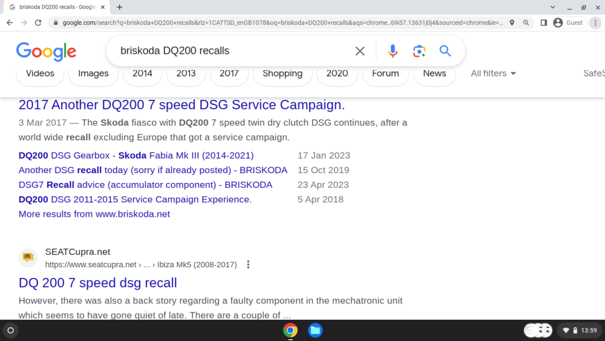Image resolution: width=605 pixels, height=341 pixels.
Task: Focus the Google search input field
Action: (232, 51)
